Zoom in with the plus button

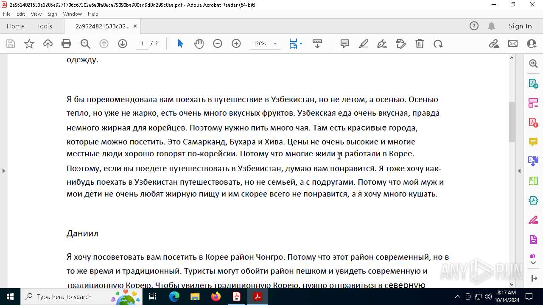[236, 44]
